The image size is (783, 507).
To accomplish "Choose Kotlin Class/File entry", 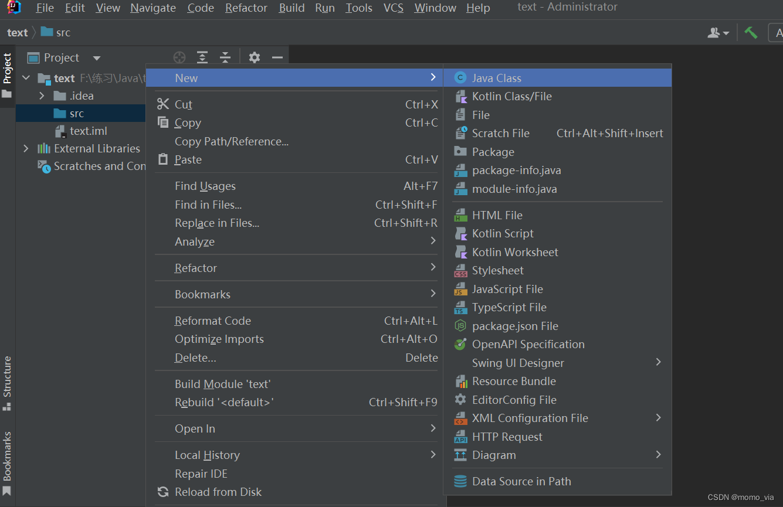I will (x=557, y=96).
